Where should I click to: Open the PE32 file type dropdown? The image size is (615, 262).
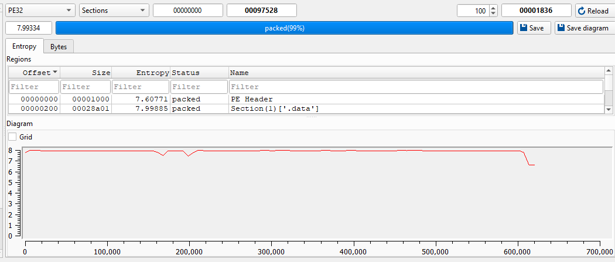pyautogui.click(x=40, y=11)
